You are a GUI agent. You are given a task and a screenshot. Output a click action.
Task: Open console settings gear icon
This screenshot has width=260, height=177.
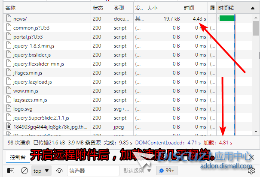pos(249,171)
